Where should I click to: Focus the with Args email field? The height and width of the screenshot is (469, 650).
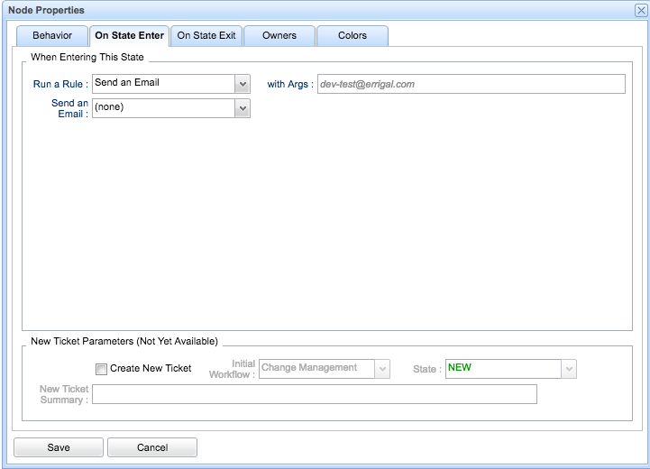[470, 84]
